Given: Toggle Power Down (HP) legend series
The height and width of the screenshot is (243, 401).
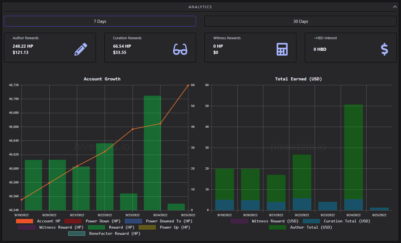Looking at the screenshot, I should pos(73,221).
